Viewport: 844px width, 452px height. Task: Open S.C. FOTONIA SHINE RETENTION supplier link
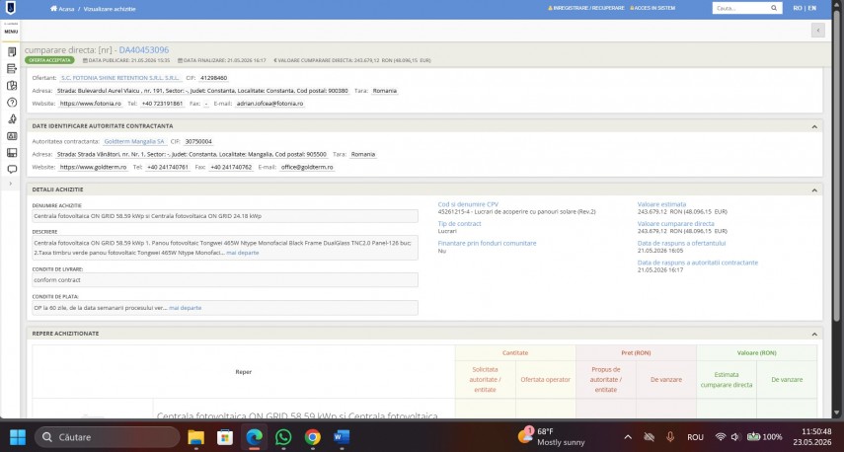(120, 78)
